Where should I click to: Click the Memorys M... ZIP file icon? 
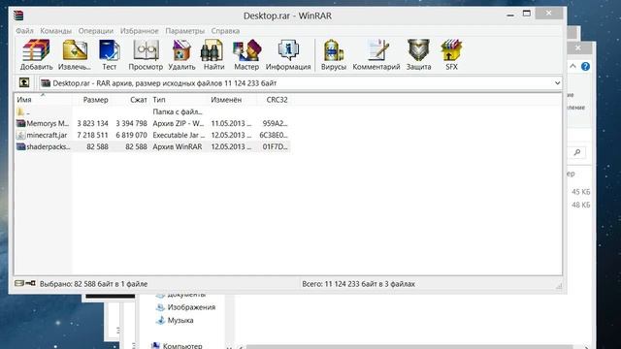pos(20,123)
